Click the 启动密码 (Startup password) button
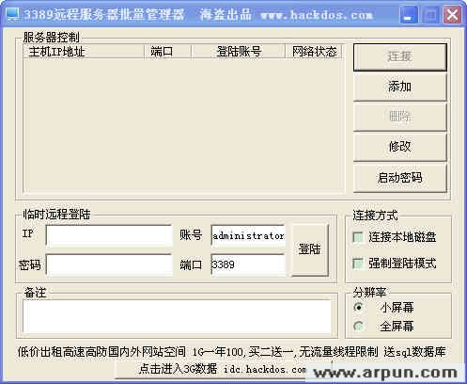This screenshot has height=384, width=467. (400, 178)
